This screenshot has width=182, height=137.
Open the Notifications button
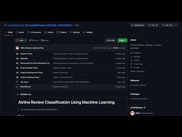(138, 25)
